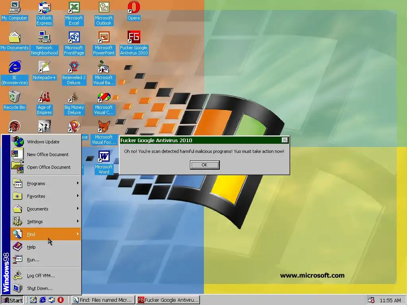
Task: Open Help from the Start menu
Action: (46, 247)
